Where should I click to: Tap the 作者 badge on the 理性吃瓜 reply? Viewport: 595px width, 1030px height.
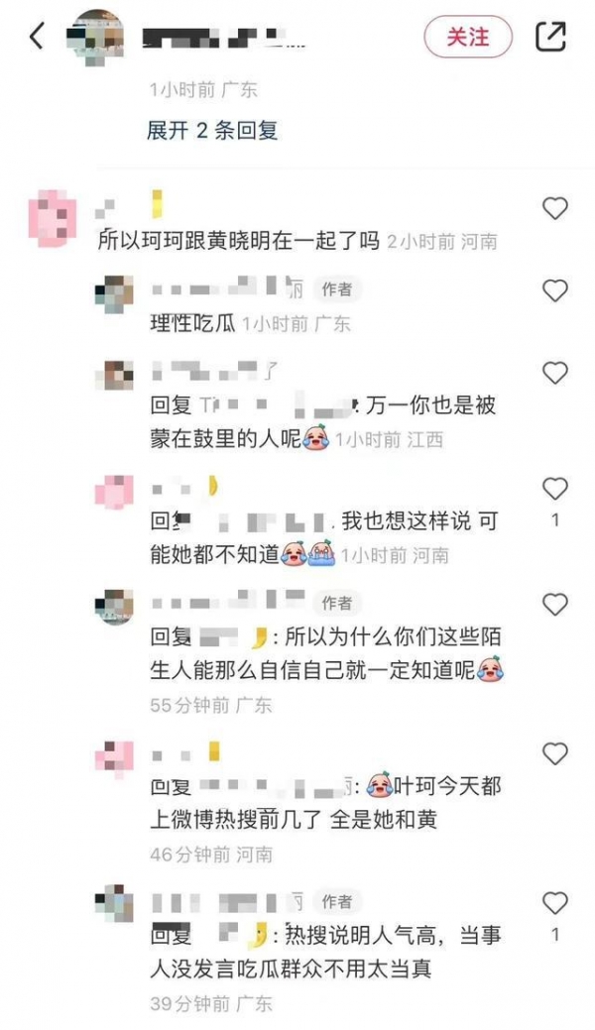coord(336,289)
